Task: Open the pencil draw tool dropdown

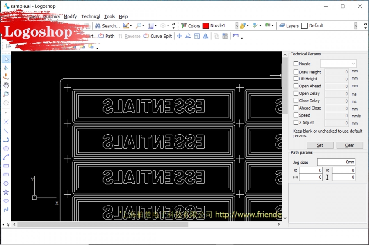Action: [131, 26]
